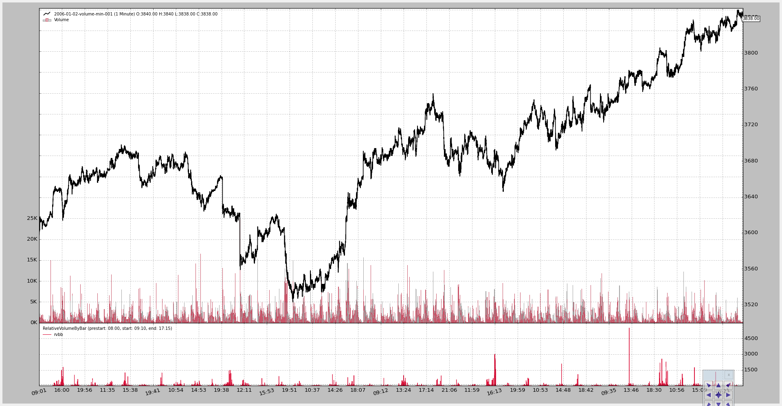Viewport: 782px width, 406px height.
Task: Close the navigation arrow widget
Action: [x=729, y=375]
